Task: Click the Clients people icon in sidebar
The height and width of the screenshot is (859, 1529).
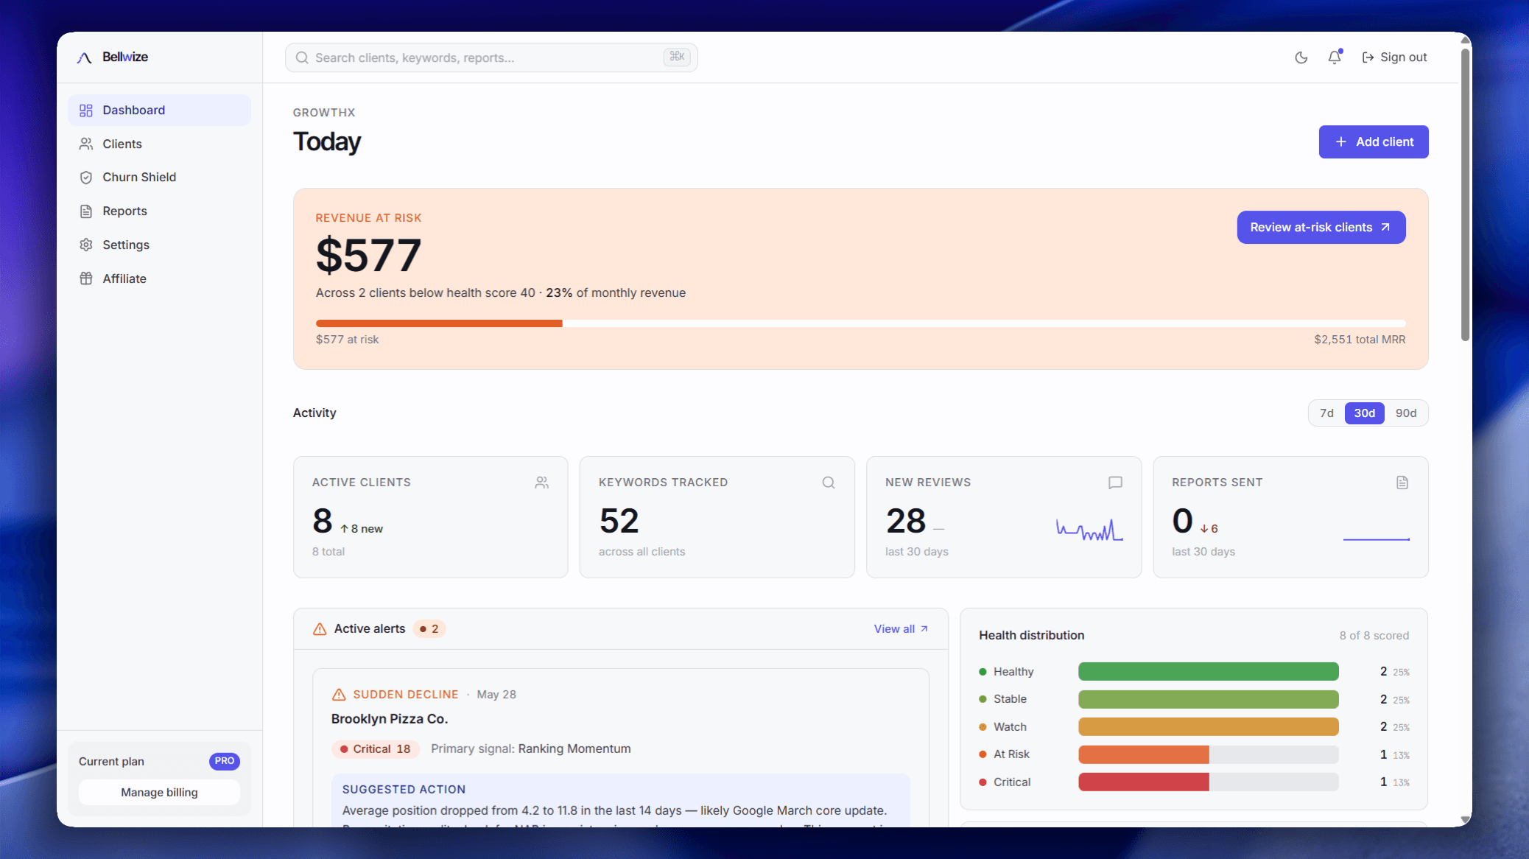Action: pos(86,144)
